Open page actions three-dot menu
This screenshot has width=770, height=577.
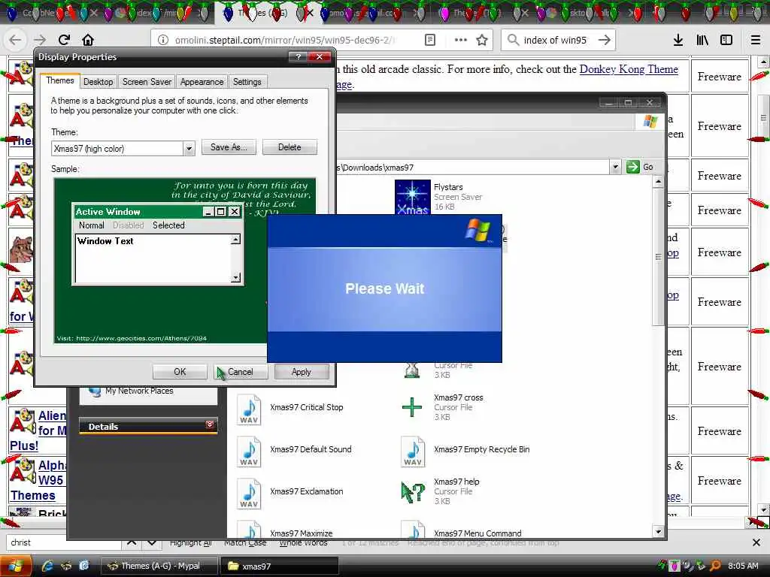(x=461, y=40)
